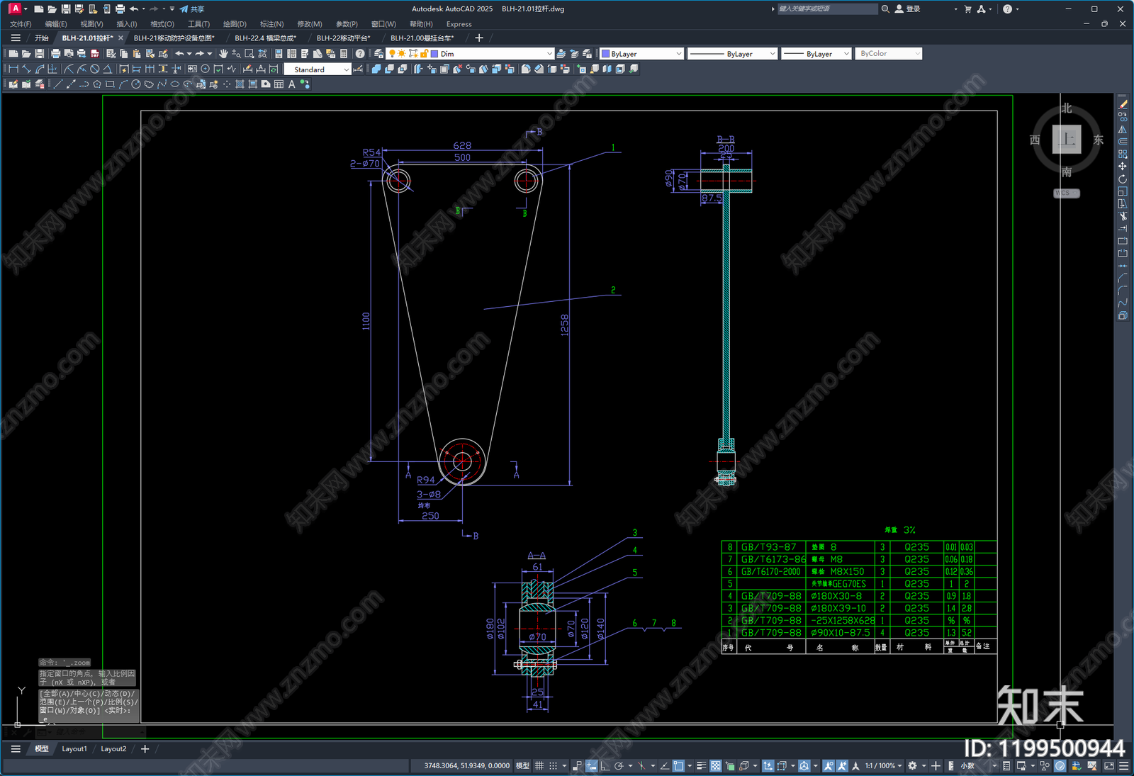1134x776 pixels.
Task: Toggle ortho mode in status bar
Action: tap(605, 766)
